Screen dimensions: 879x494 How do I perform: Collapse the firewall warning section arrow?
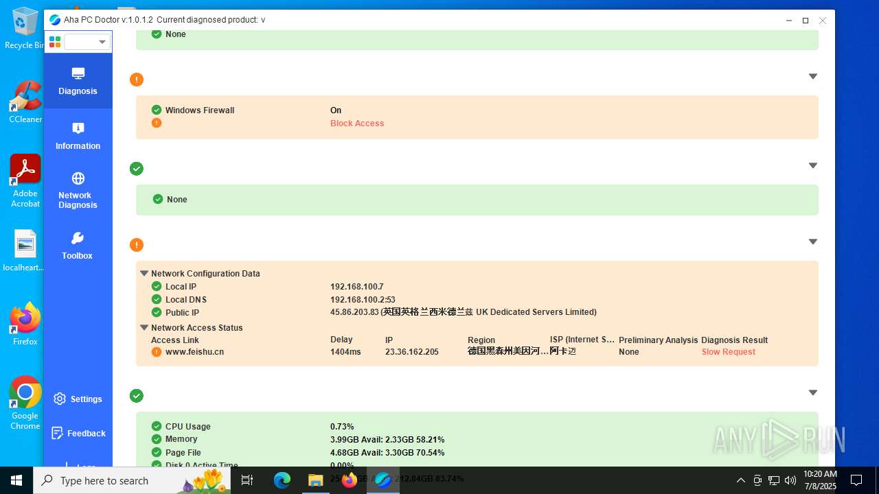(x=813, y=76)
